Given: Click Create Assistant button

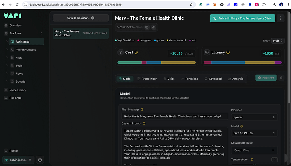Looking at the screenshot, I should coord(81,18).
